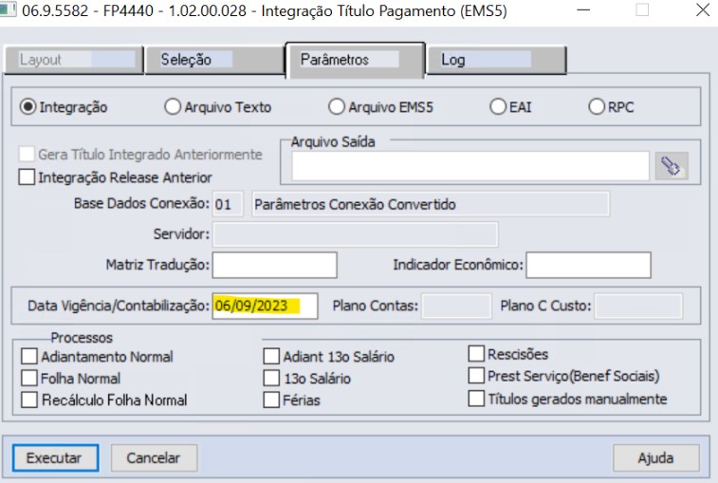Switch to the Layout tab
Image resolution: width=718 pixels, height=483 pixels.
(x=74, y=60)
